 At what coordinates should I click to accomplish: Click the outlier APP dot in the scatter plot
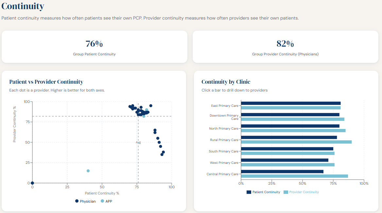coord(88,170)
